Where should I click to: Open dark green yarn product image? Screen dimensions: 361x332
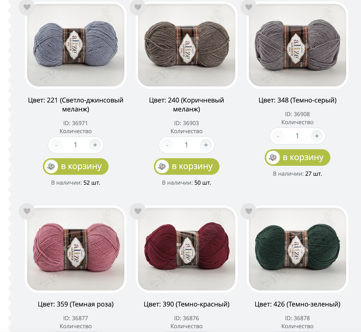click(298, 249)
